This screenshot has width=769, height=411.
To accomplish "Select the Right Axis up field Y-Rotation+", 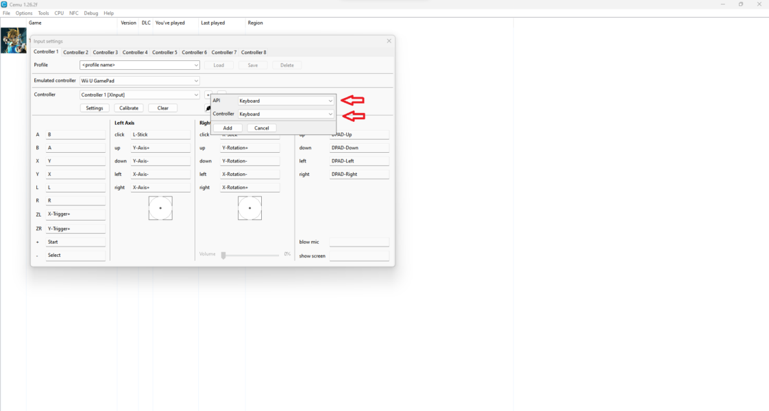I will pyautogui.click(x=250, y=148).
